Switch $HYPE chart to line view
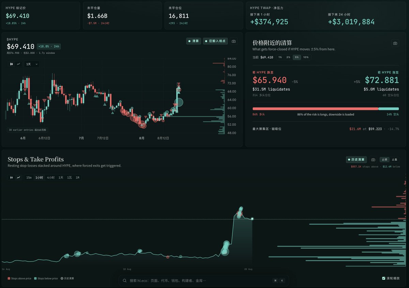Image resolution: width=409 pixels, height=288 pixels. pos(18,64)
